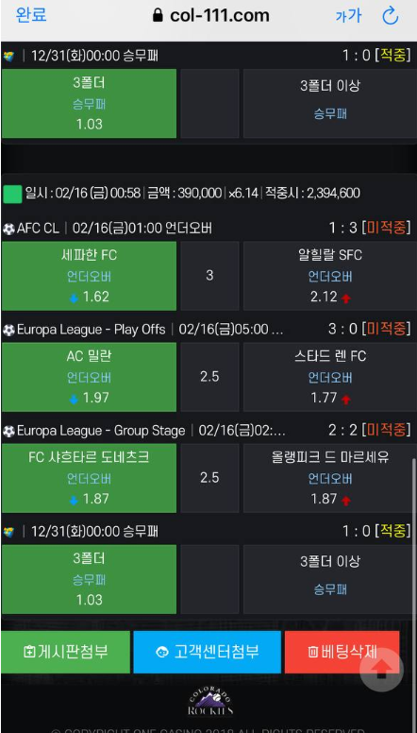Click soccer ball icon beside Europa League Play Offs
The width and height of the screenshot is (417, 733).
point(8,330)
